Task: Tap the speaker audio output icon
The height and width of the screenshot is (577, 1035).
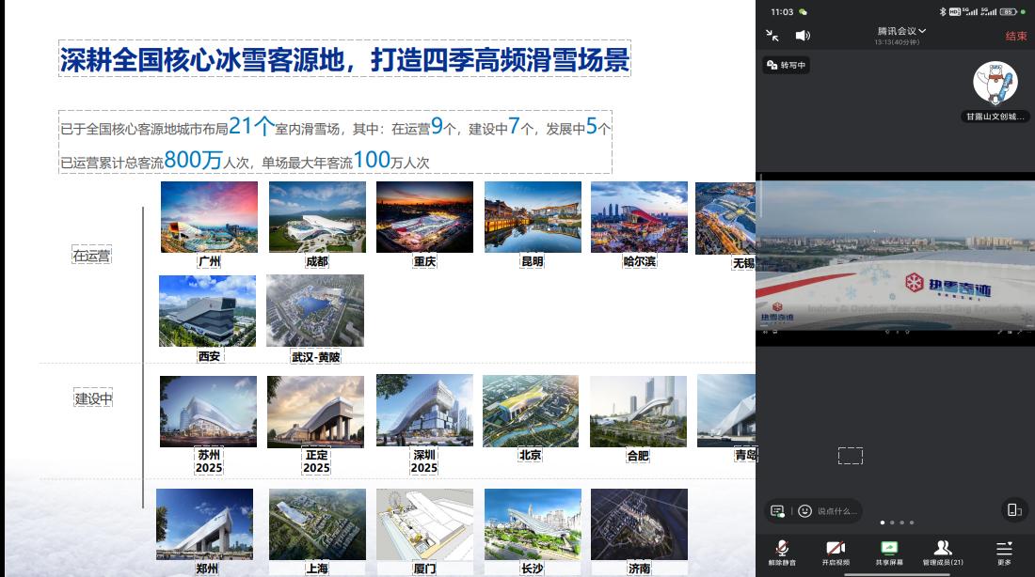Action: coord(803,36)
